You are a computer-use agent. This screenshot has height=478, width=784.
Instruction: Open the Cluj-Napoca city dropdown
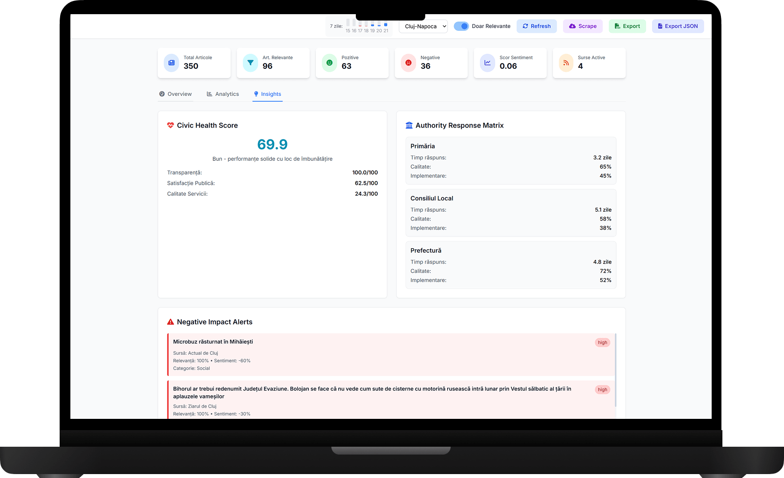(x=423, y=26)
